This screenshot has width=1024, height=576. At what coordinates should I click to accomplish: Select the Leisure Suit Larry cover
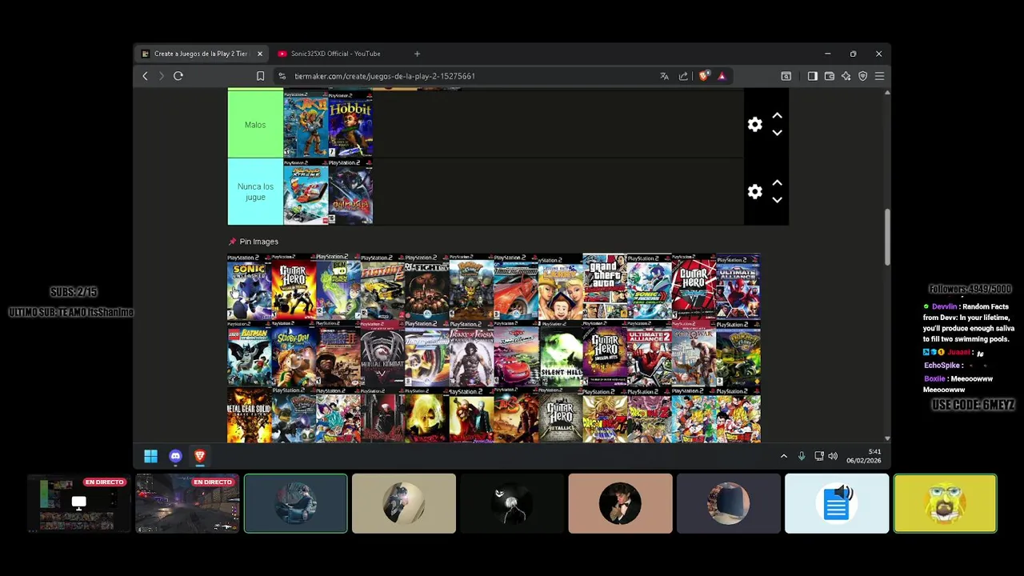pyautogui.click(x=560, y=286)
